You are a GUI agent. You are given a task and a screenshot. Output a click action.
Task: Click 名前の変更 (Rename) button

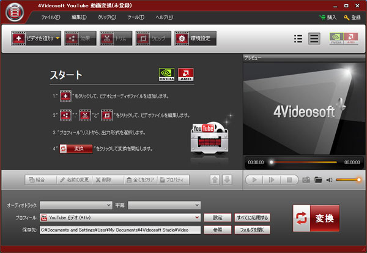click(75, 180)
